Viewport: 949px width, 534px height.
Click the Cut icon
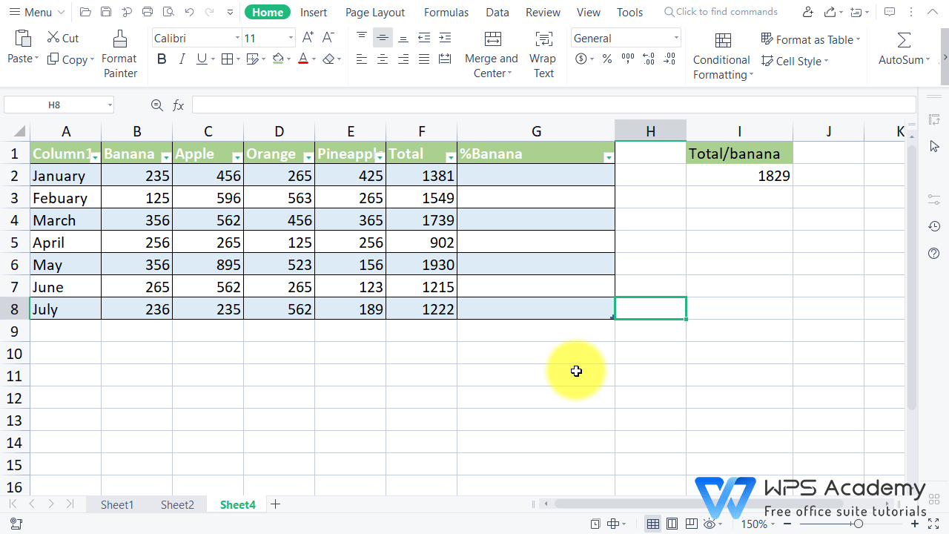[x=62, y=37]
